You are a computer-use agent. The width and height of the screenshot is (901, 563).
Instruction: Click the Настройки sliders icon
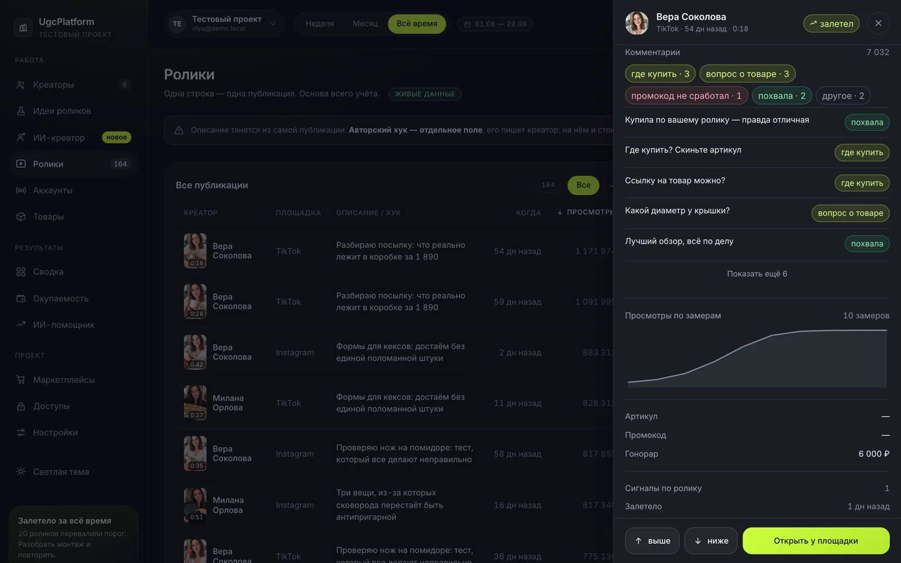21,432
